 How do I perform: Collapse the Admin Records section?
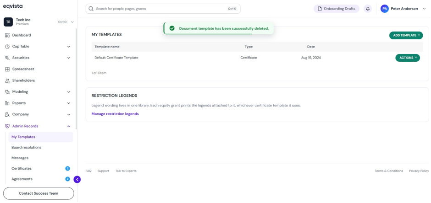coord(69,126)
